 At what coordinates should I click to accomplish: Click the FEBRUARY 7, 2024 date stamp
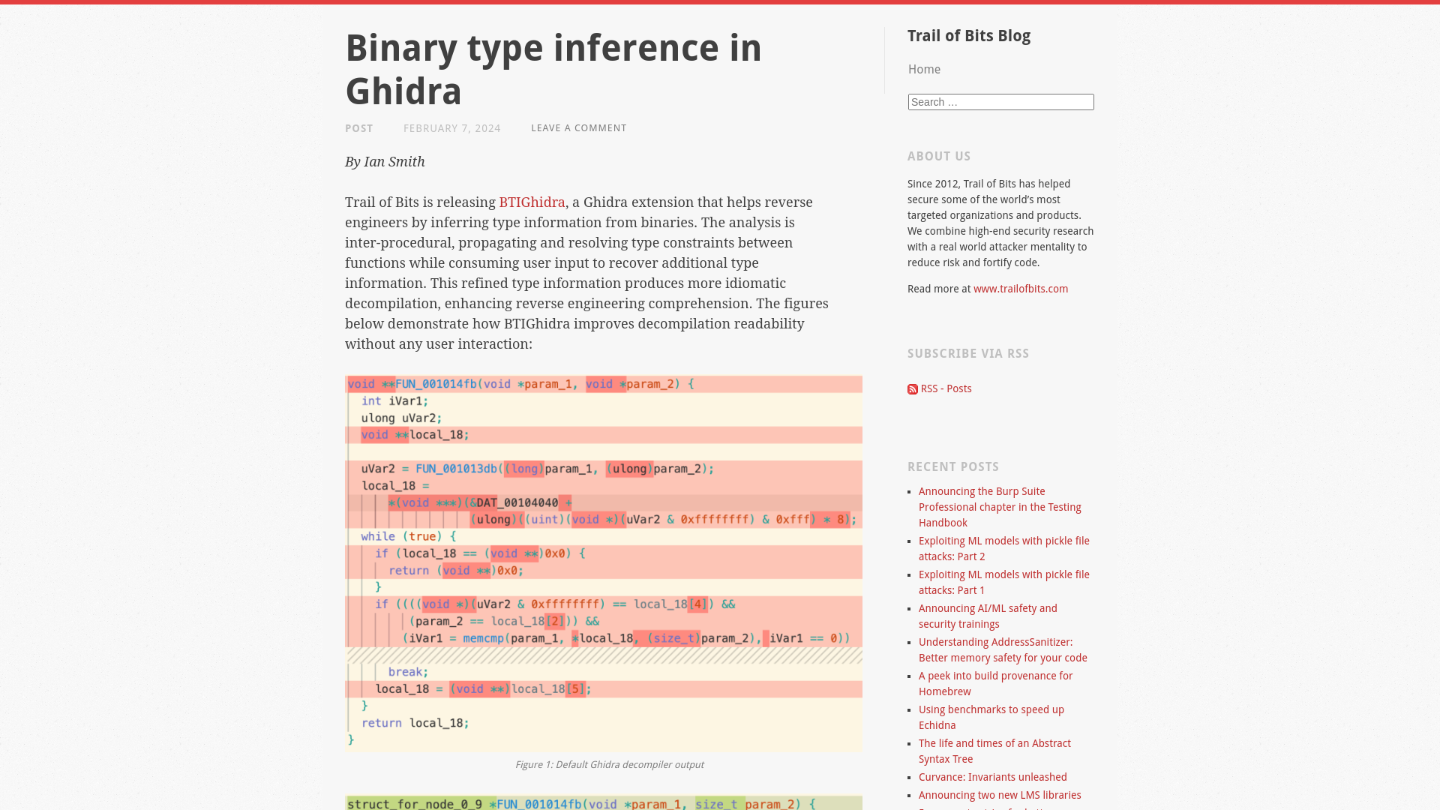(x=452, y=128)
